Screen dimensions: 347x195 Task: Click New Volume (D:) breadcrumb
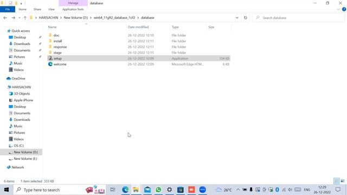[x=76, y=18]
